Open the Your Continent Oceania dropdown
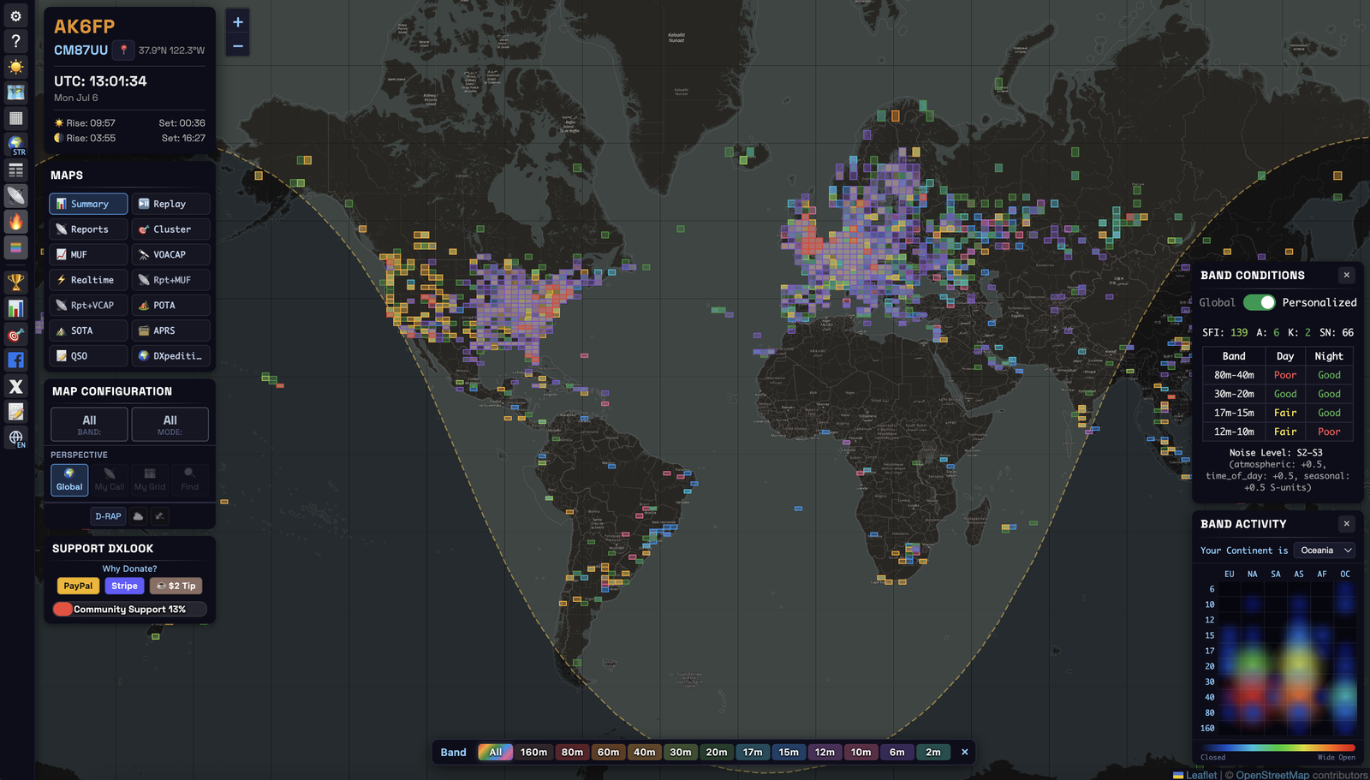The image size is (1370, 780). point(1324,551)
